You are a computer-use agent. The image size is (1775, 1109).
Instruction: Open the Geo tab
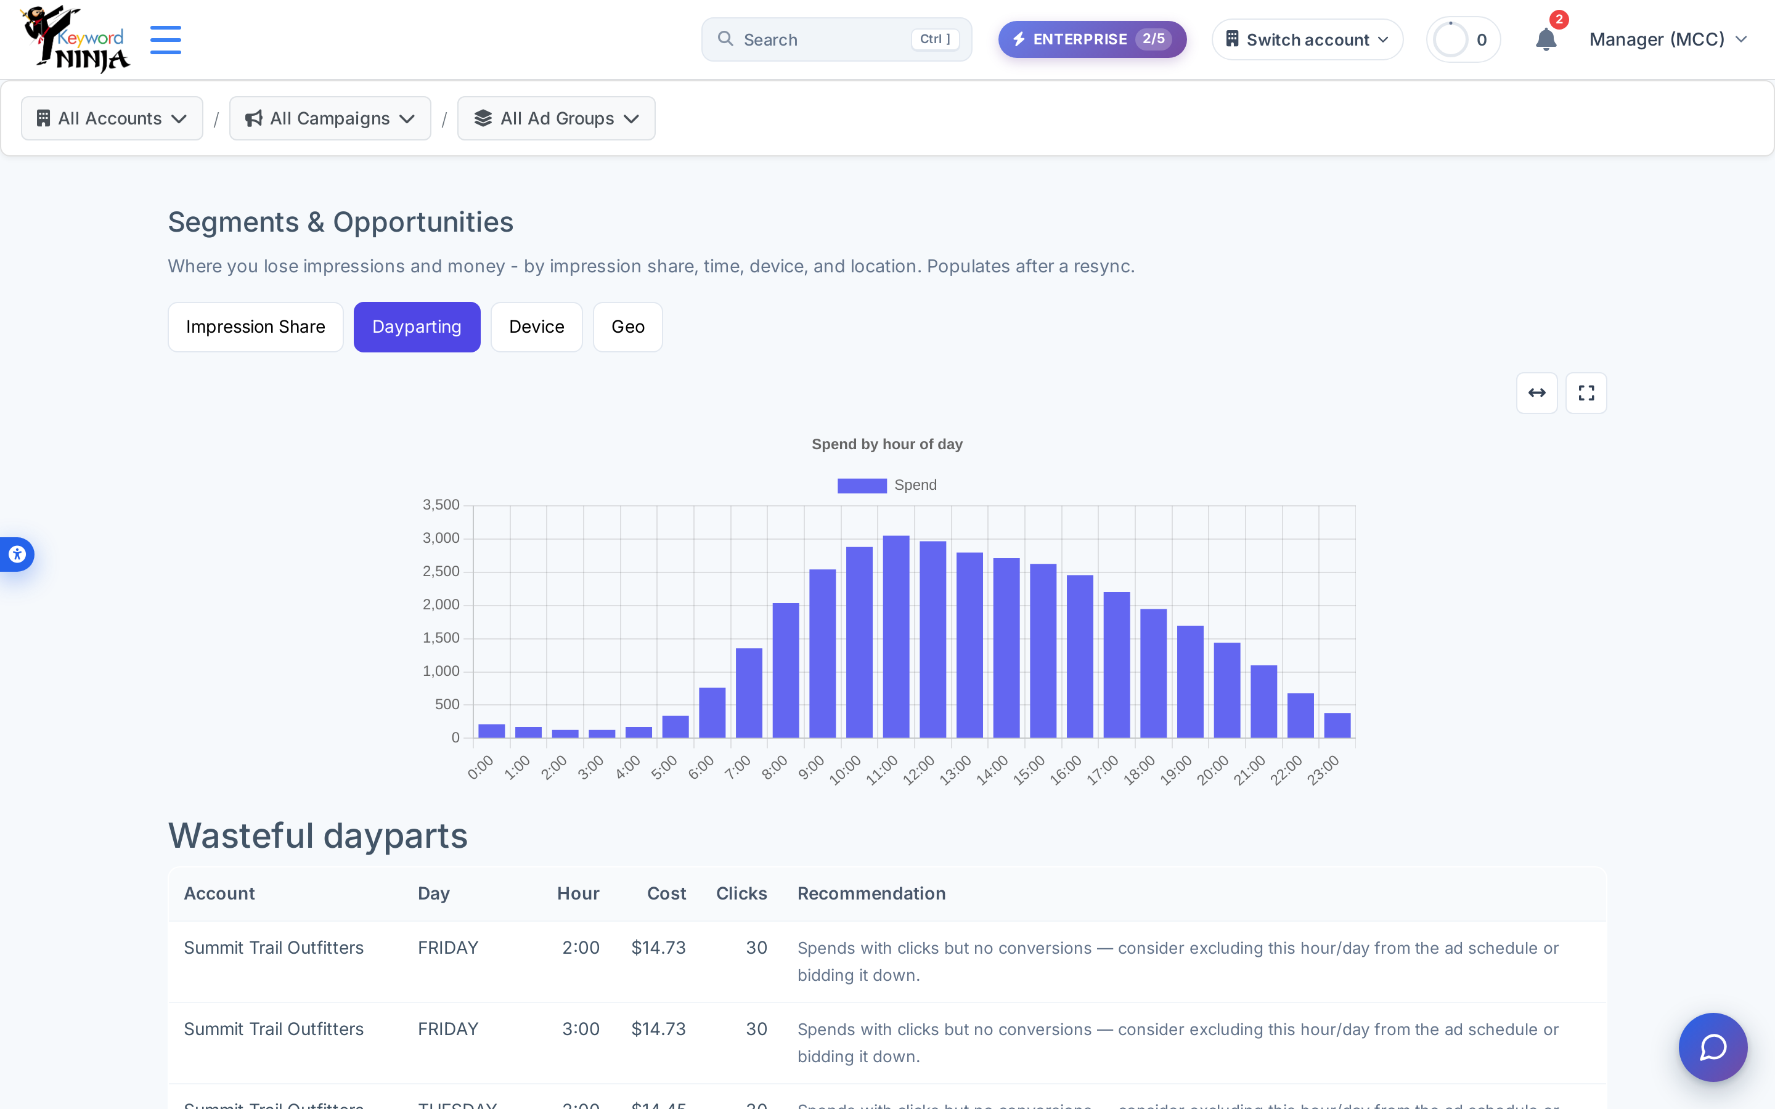pyautogui.click(x=628, y=327)
